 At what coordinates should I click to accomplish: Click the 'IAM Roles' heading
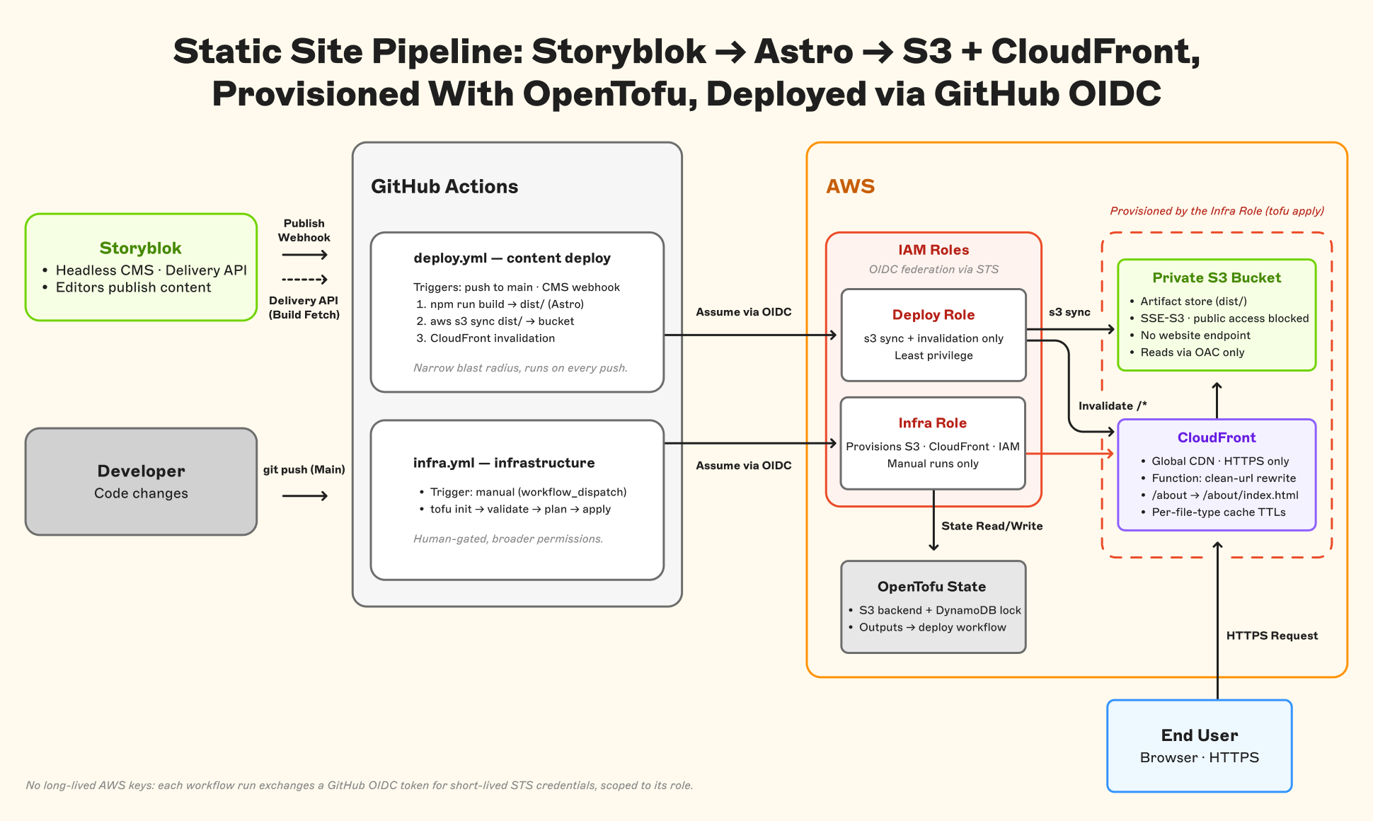(933, 250)
